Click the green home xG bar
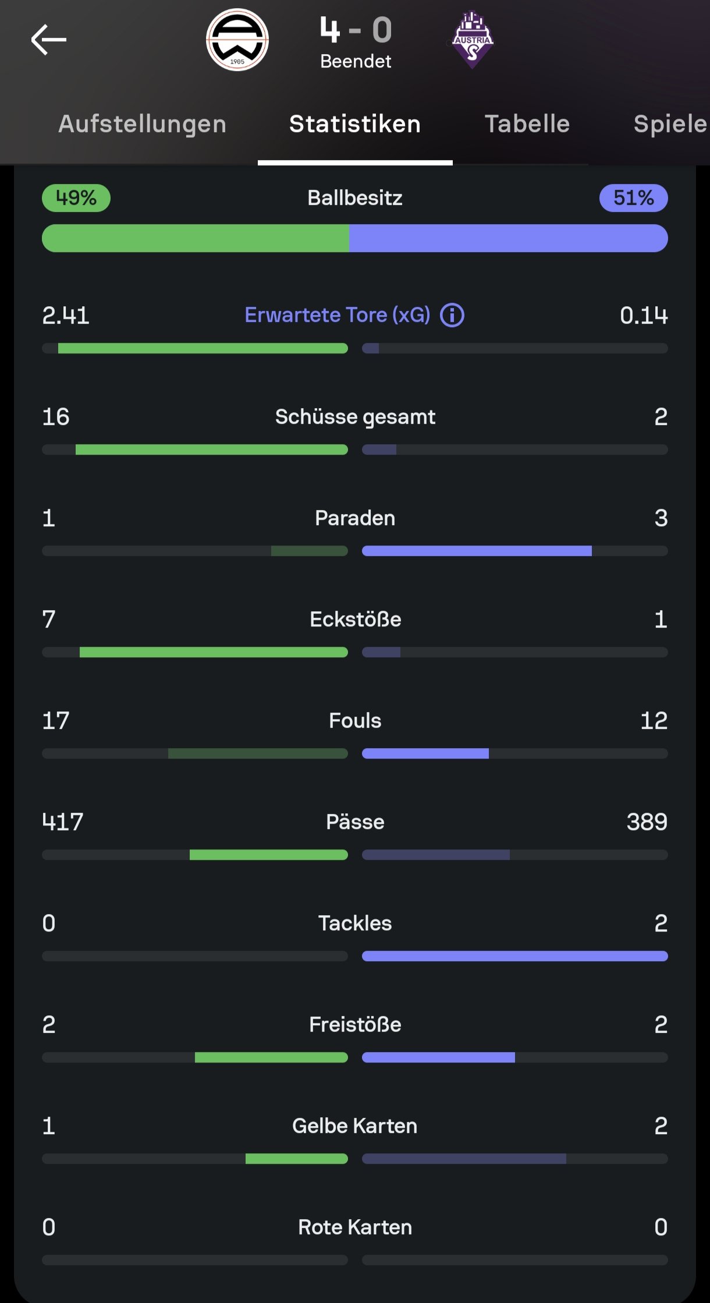 (203, 348)
